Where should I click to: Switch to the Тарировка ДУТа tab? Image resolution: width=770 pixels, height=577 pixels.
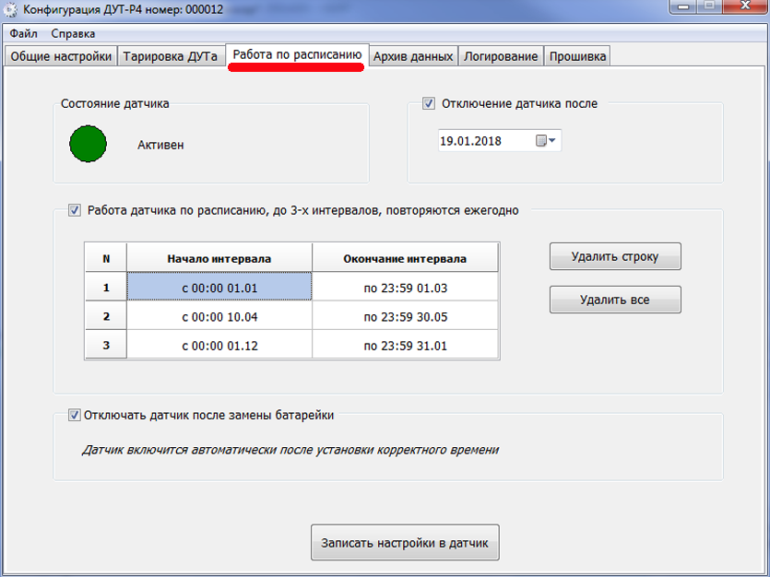pyautogui.click(x=171, y=56)
